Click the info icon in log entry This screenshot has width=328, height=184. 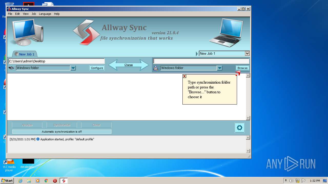click(x=38, y=139)
